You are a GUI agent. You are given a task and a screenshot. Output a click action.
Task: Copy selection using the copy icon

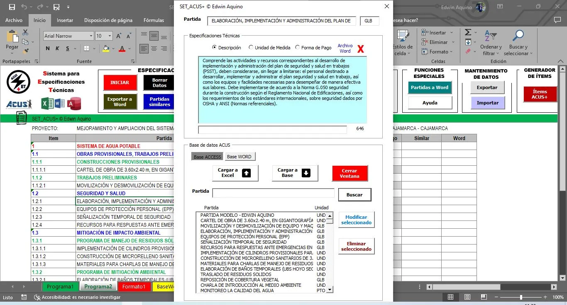[24, 42]
